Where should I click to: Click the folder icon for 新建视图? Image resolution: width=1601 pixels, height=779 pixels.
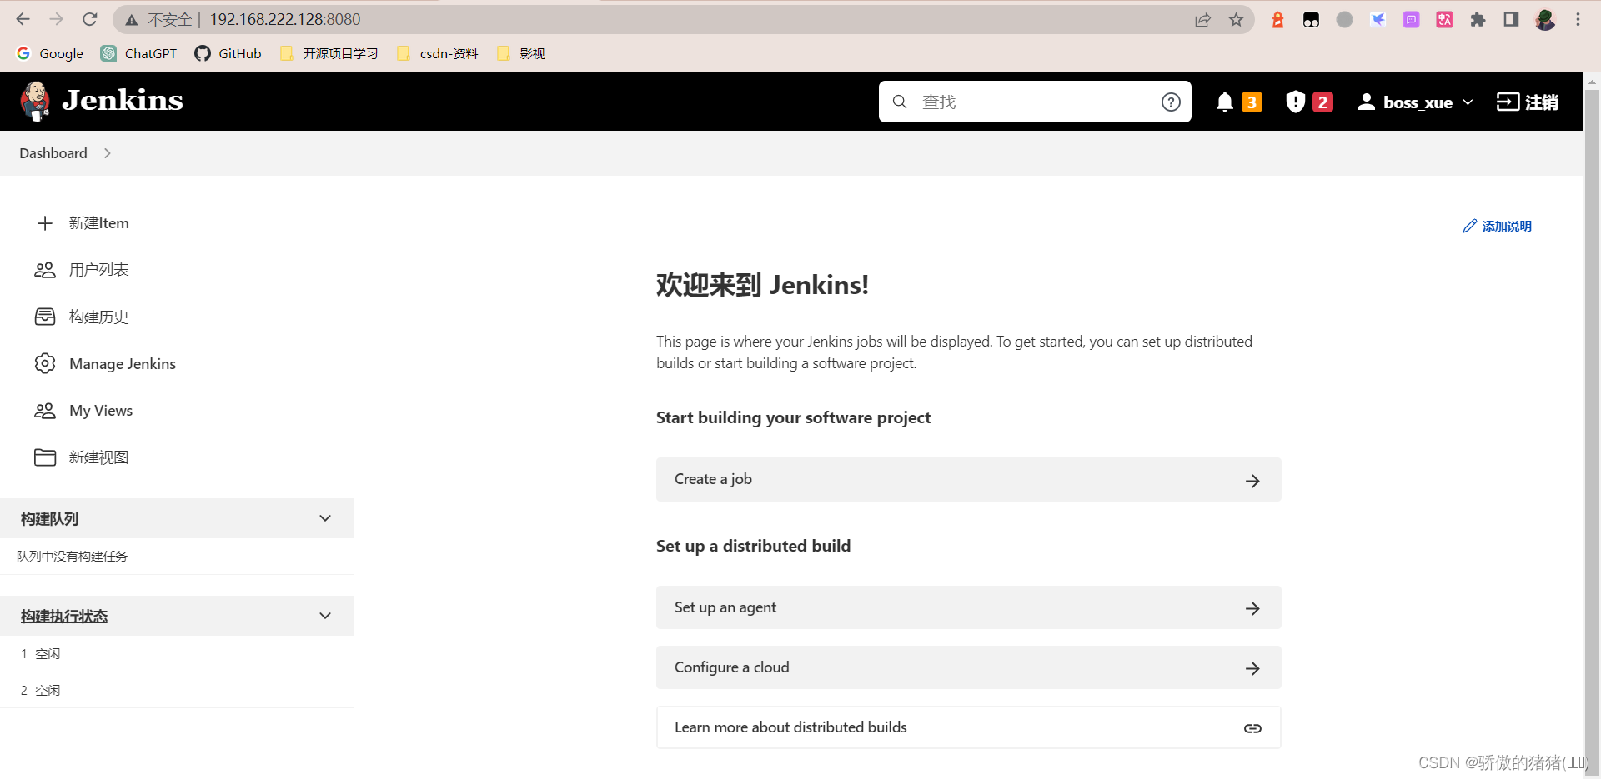(45, 457)
